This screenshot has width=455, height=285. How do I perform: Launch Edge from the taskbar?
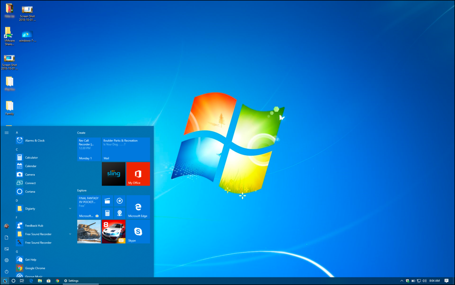pos(31,281)
